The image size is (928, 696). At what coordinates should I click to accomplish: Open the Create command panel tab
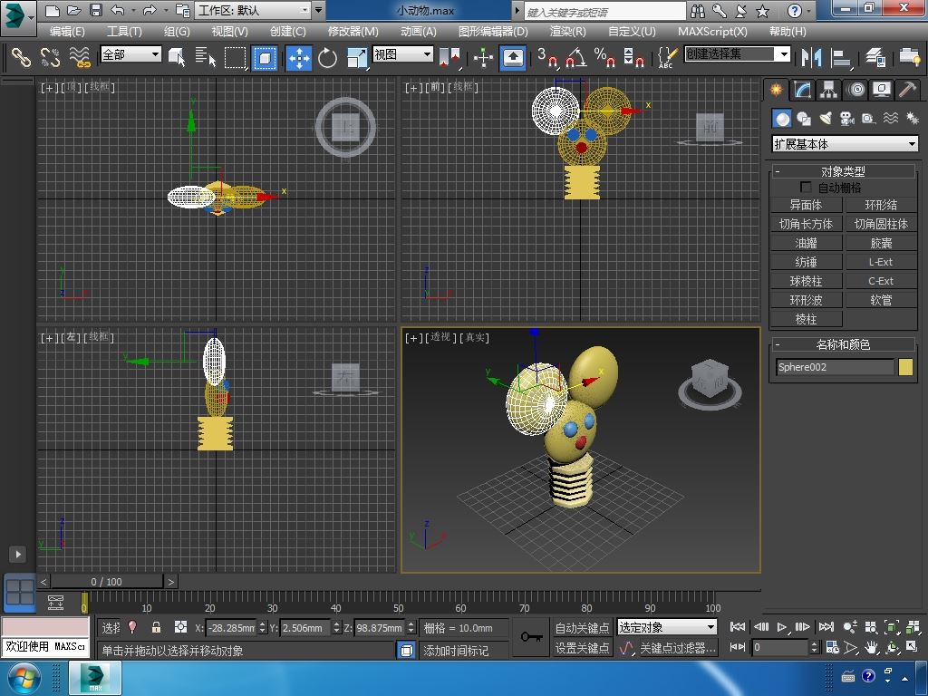point(776,90)
